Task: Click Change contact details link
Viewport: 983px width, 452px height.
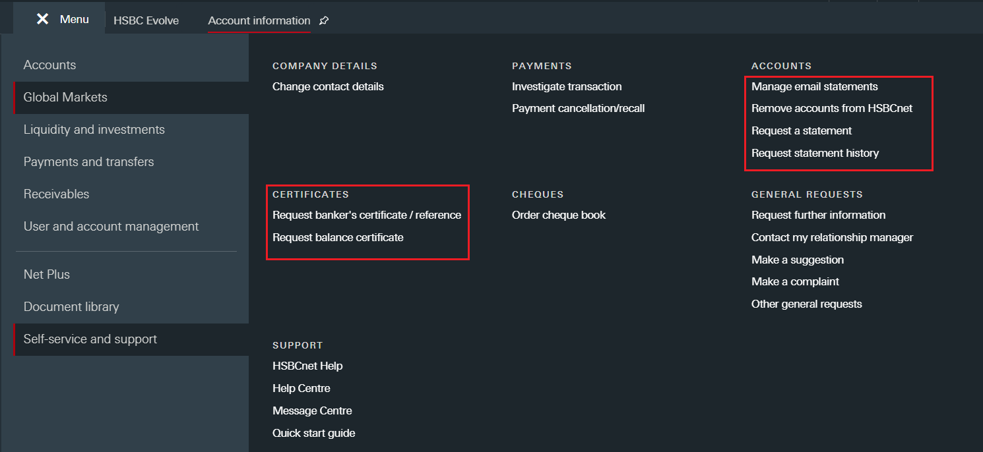Action: pyautogui.click(x=328, y=86)
